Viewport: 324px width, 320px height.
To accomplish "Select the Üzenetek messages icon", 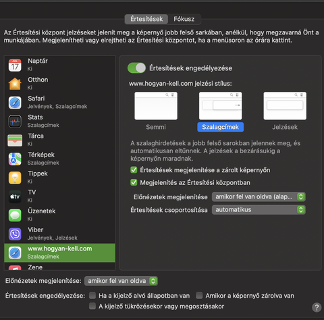I will click(15, 215).
